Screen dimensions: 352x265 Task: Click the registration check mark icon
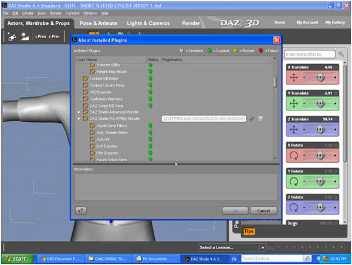(x=252, y=119)
